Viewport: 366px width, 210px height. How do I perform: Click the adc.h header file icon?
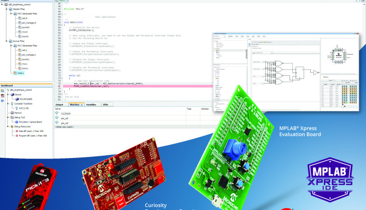point(19,18)
